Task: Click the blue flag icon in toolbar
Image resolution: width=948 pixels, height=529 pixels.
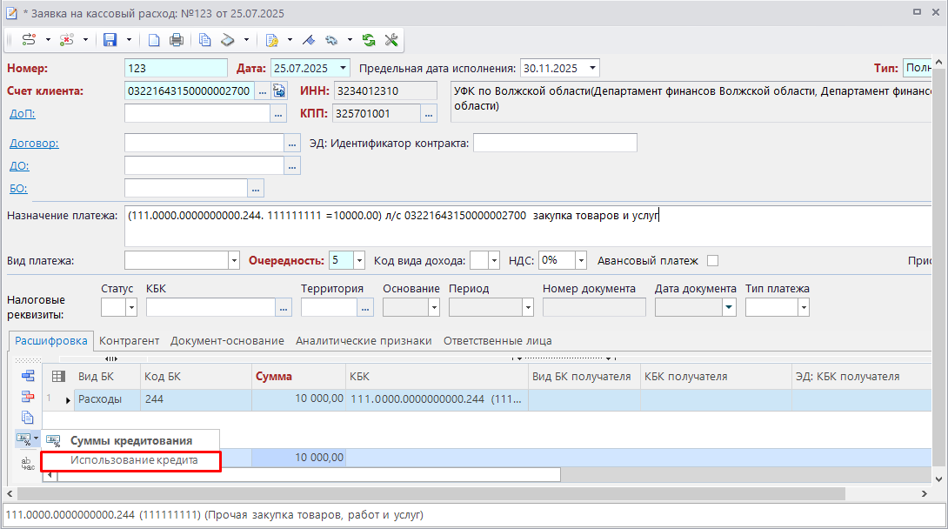Action: pyautogui.click(x=307, y=40)
